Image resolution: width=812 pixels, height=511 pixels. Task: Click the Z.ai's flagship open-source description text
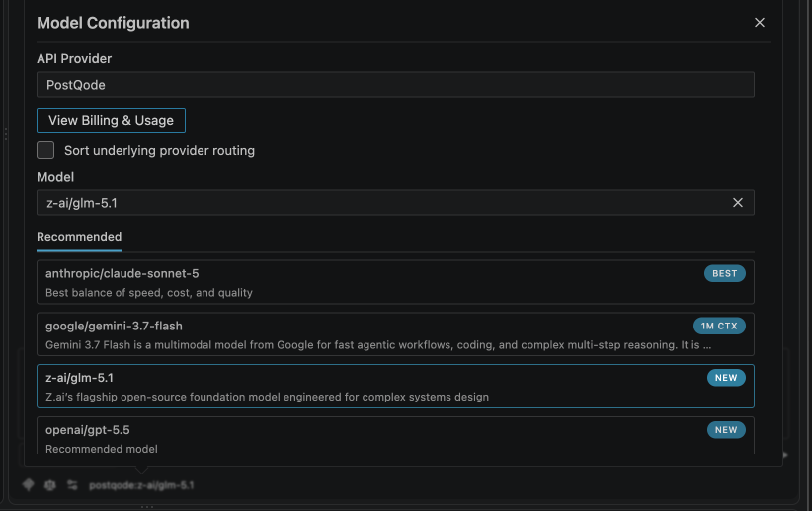tap(268, 397)
